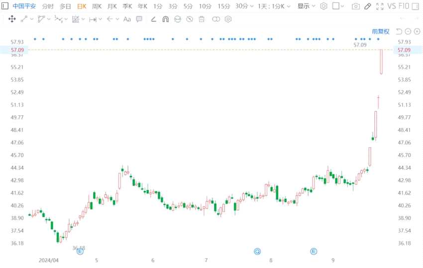423x268 pixels.
Task: Switch to the 周K tab
Action: point(97,6)
